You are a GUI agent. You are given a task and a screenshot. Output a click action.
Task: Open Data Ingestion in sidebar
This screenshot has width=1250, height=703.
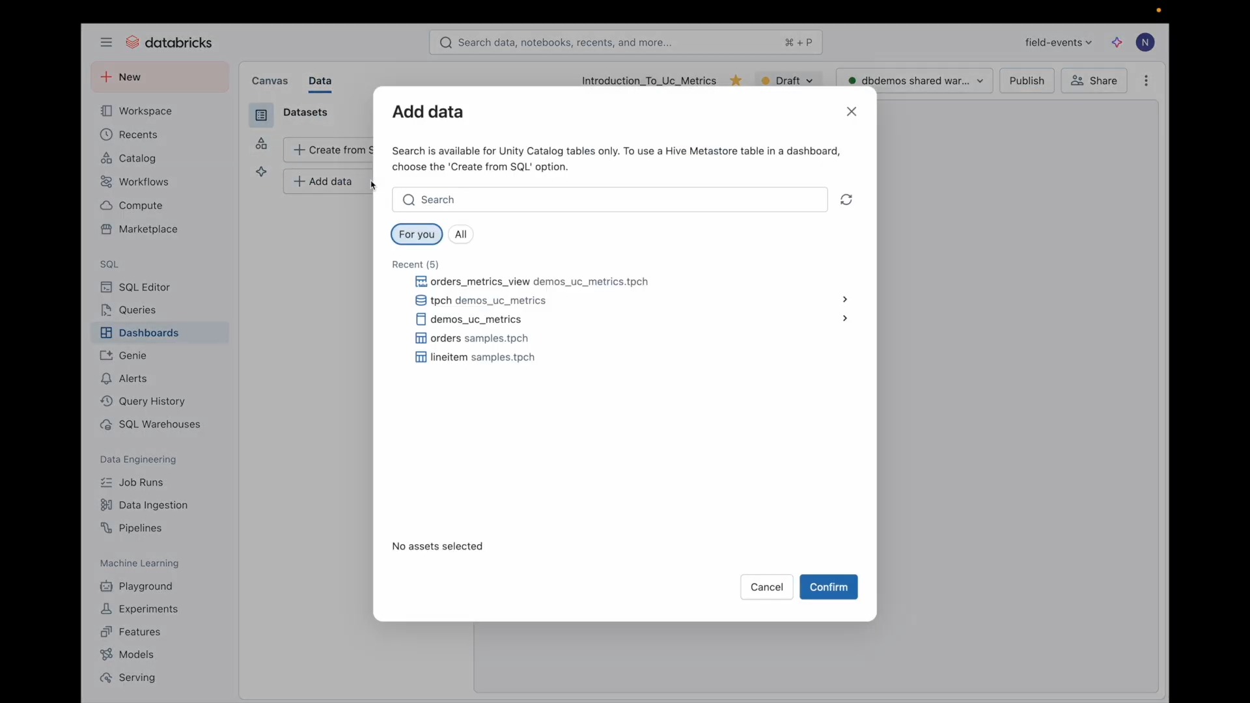coord(160,505)
